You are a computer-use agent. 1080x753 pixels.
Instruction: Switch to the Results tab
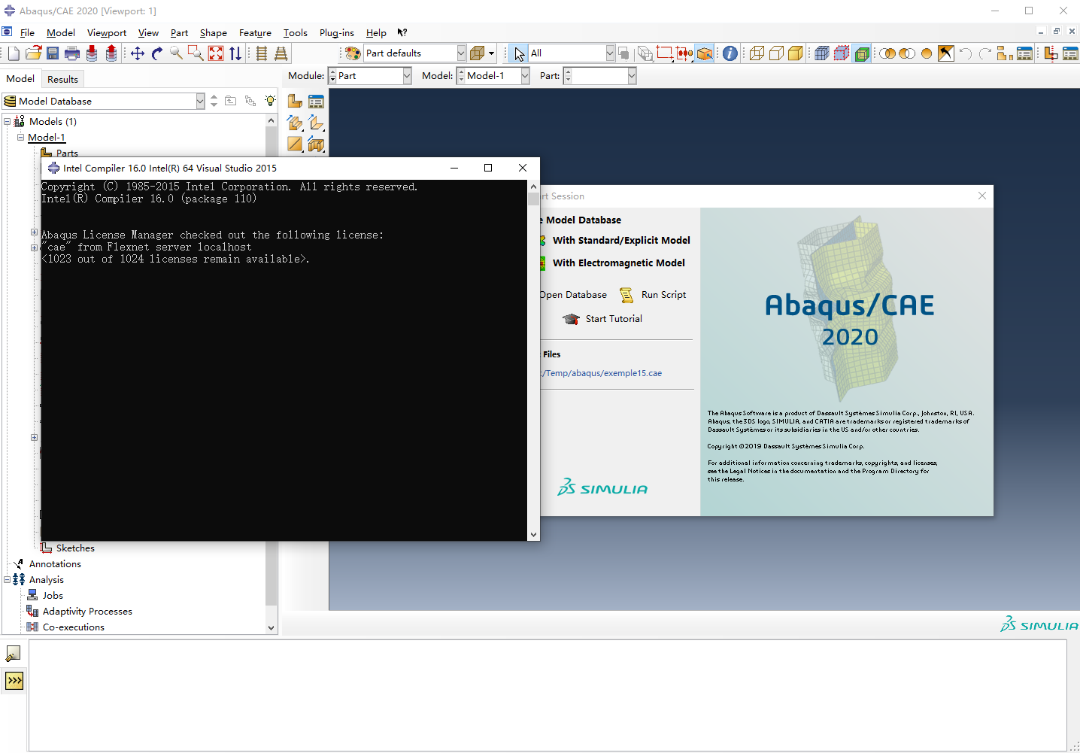(x=62, y=79)
